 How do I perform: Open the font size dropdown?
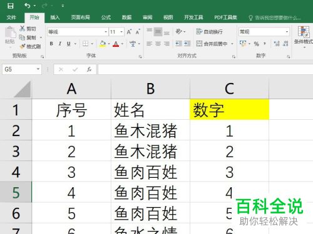coord(121,32)
